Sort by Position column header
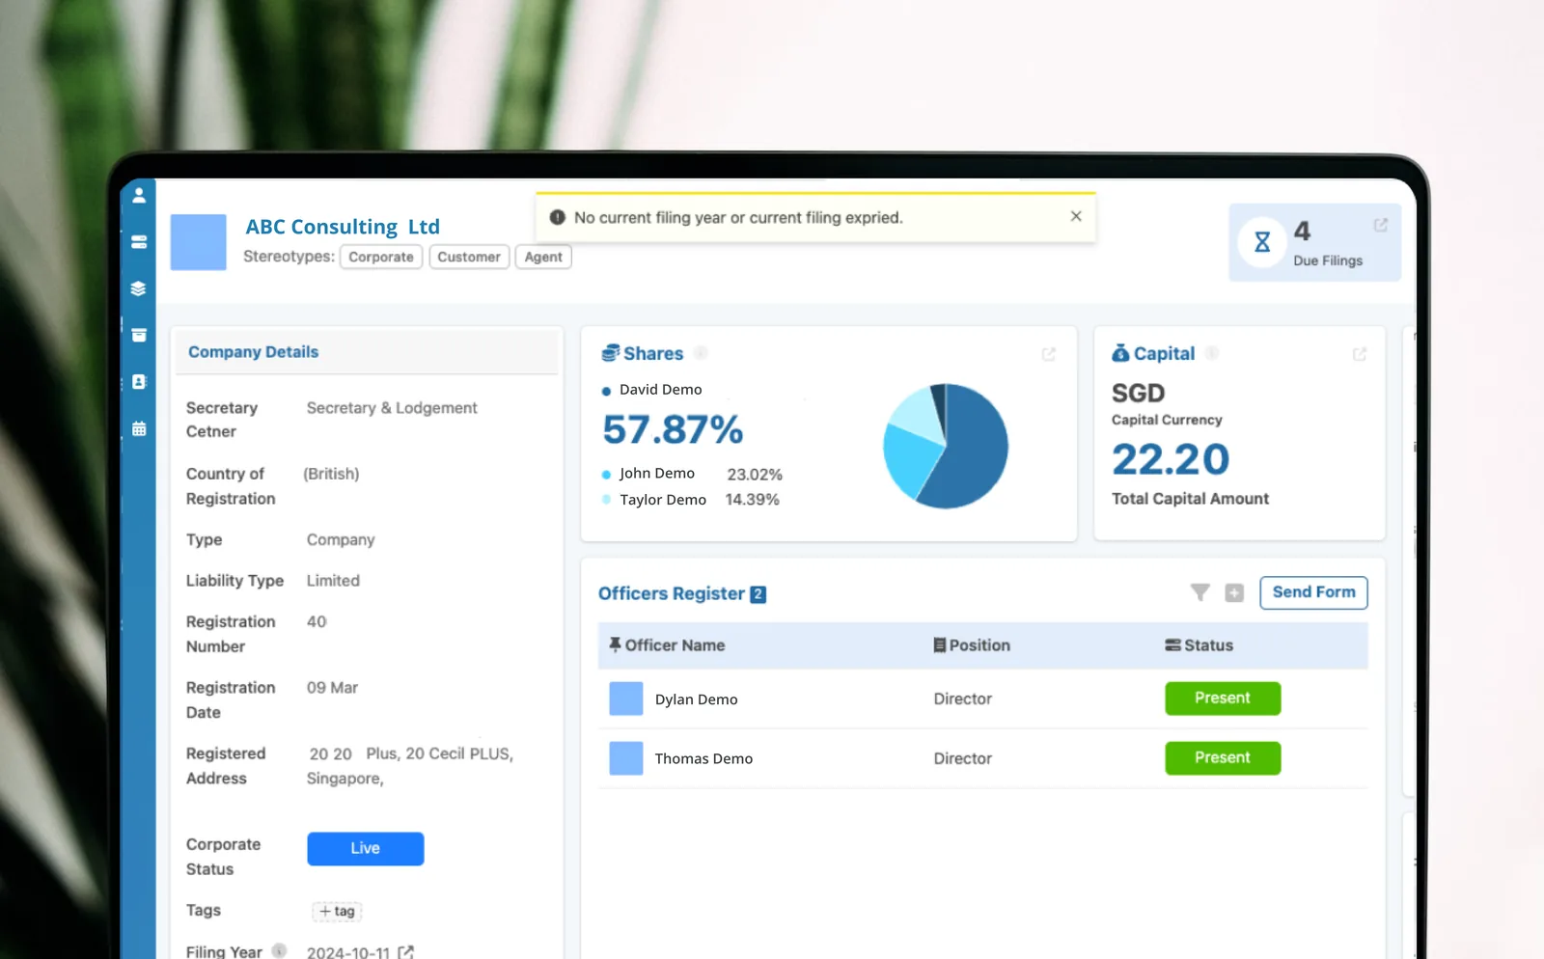The width and height of the screenshot is (1544, 959). point(972,645)
